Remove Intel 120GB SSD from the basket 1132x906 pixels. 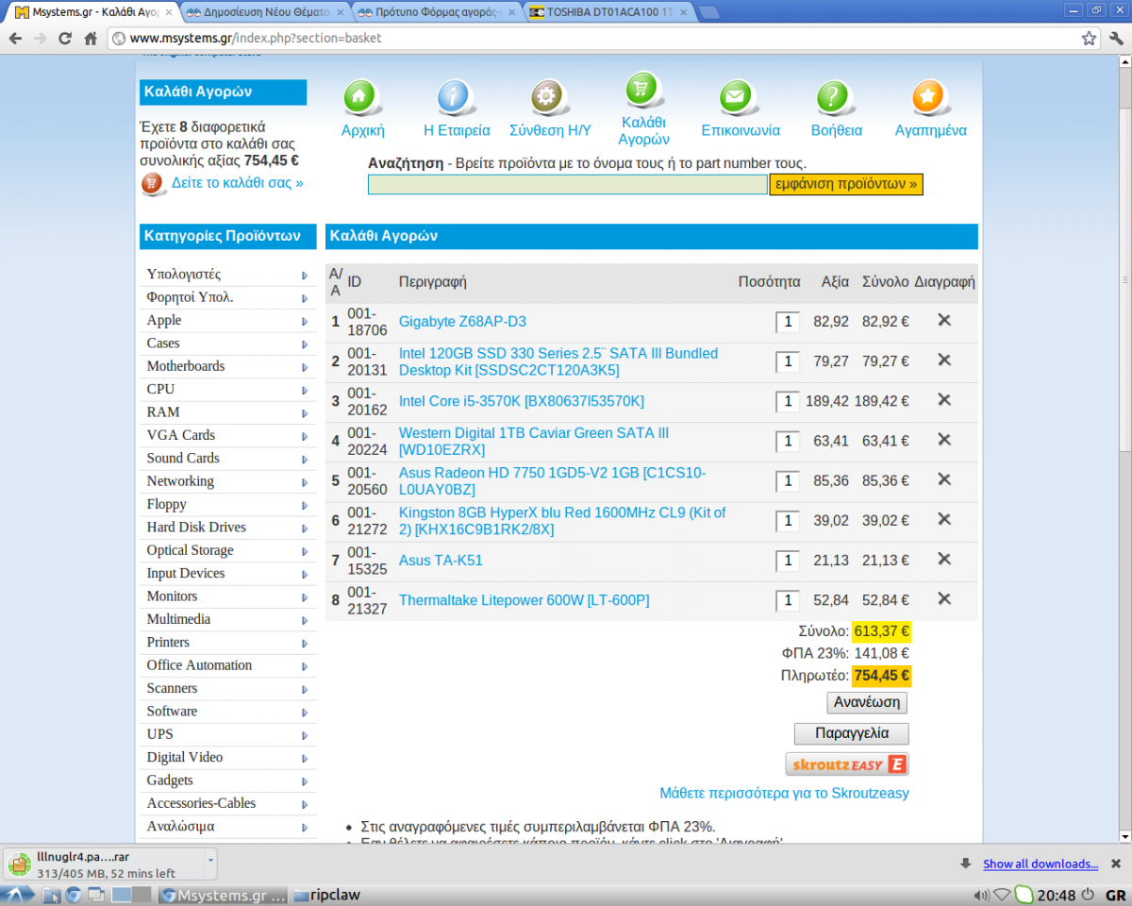(x=943, y=360)
